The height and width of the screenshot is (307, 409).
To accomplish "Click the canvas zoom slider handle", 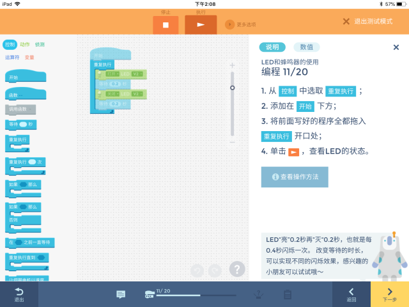I will pos(232,88).
